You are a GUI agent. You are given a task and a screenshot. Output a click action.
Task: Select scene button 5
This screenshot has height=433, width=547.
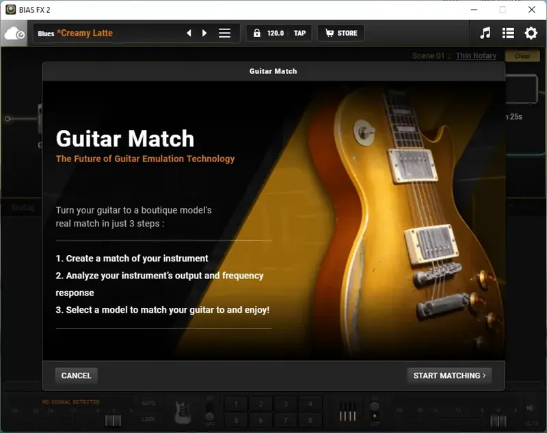236,420
